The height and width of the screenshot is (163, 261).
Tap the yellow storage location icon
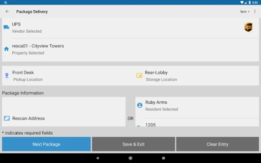tap(139, 75)
